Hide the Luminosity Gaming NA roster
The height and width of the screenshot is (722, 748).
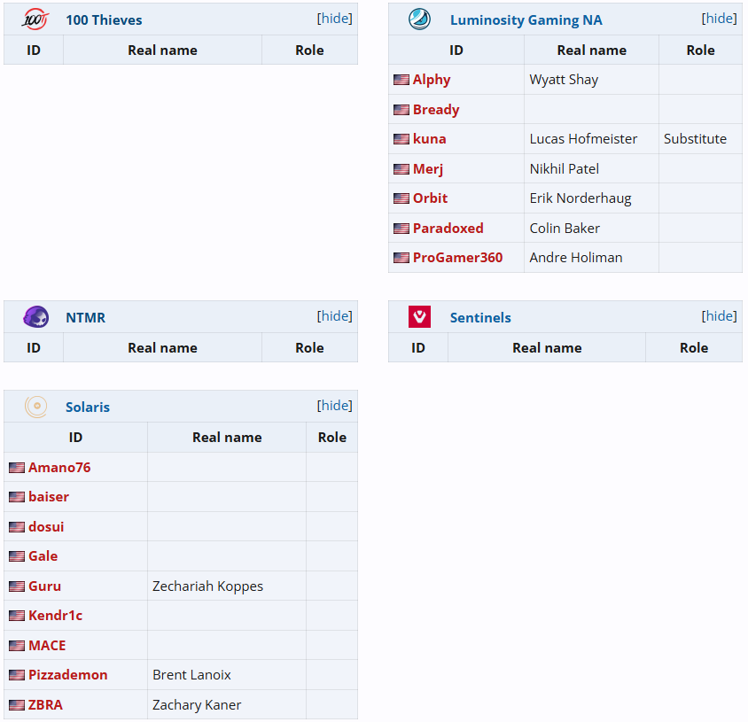tap(719, 18)
